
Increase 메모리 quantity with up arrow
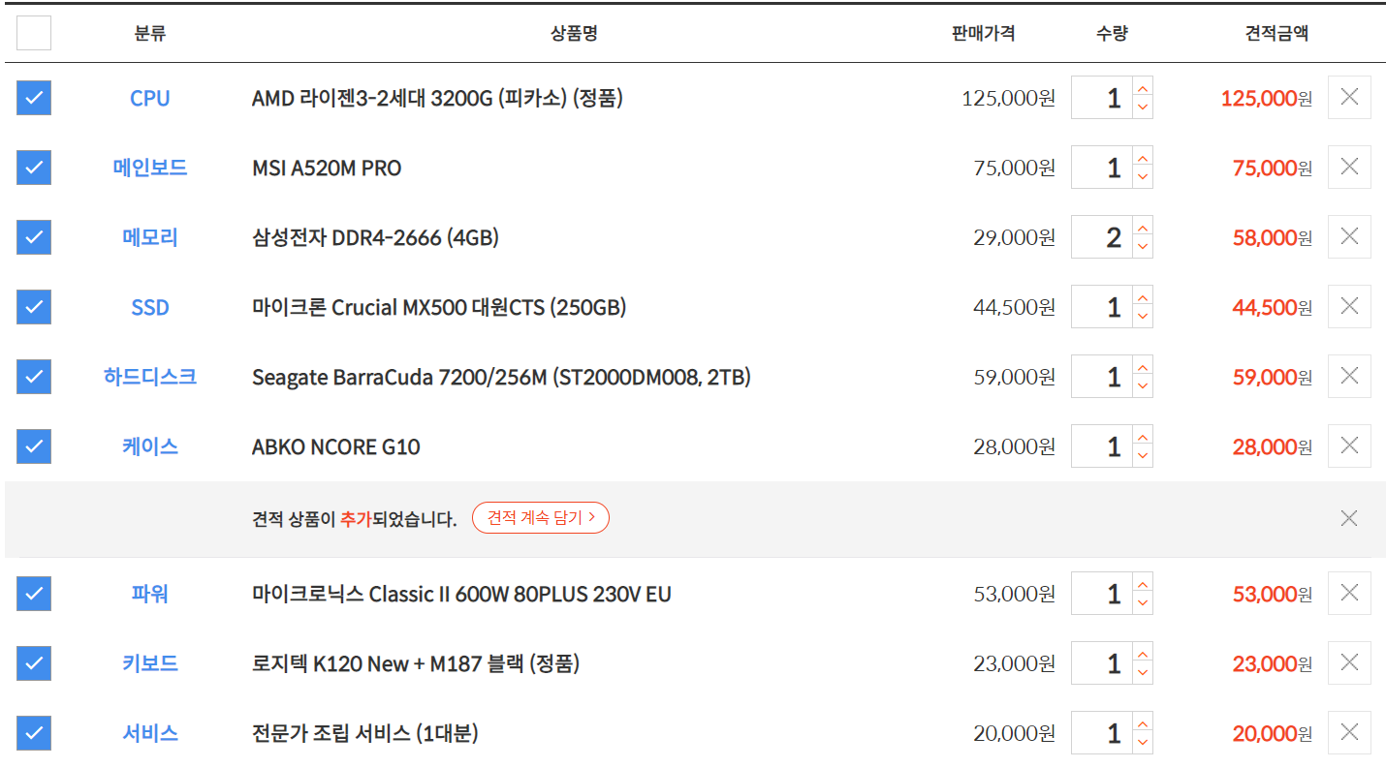[1143, 227]
